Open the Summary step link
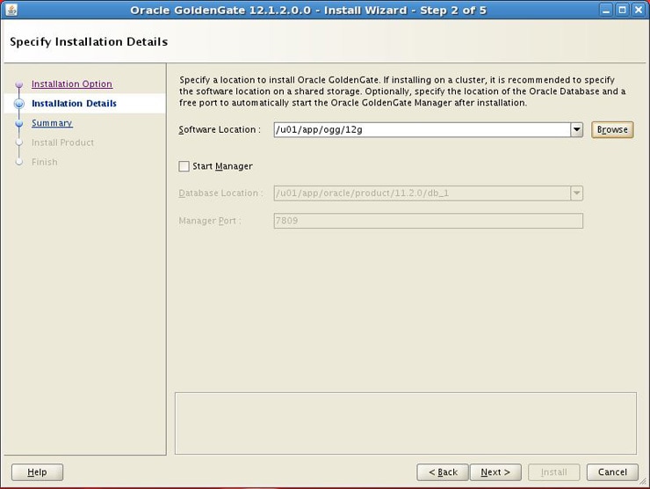The width and height of the screenshot is (650, 489). [52, 123]
